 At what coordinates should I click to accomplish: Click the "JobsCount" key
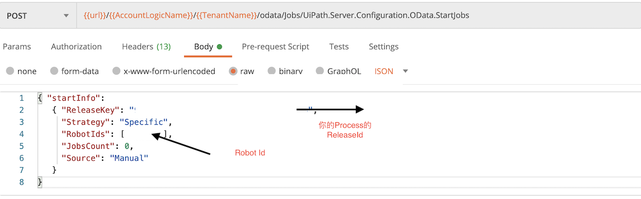pos(88,146)
